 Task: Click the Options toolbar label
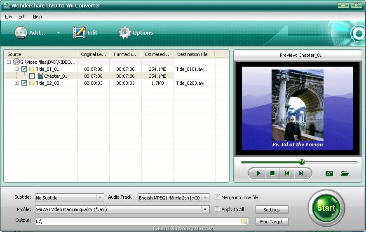tap(143, 32)
